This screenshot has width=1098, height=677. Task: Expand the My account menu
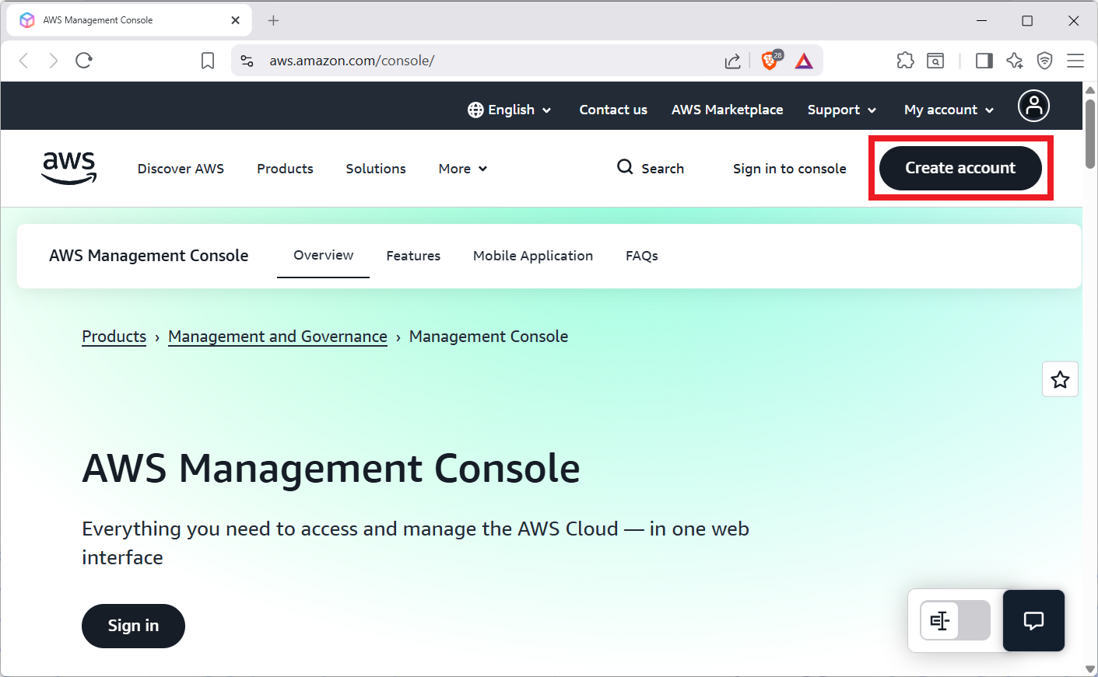pos(948,110)
